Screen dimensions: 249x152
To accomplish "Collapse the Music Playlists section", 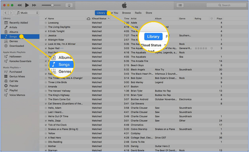I will [x=11, y=67].
